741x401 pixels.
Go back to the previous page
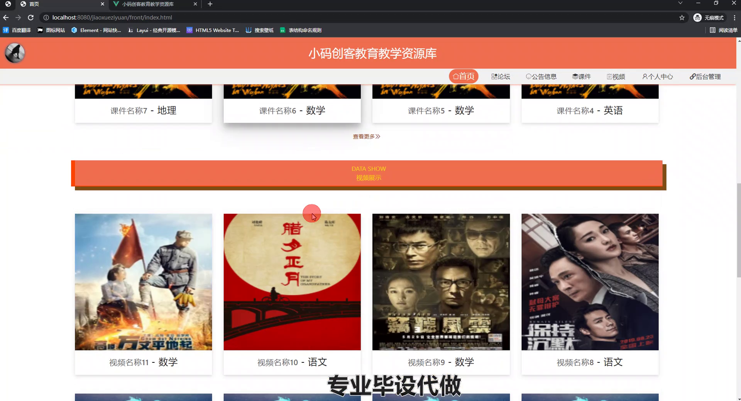coord(6,17)
